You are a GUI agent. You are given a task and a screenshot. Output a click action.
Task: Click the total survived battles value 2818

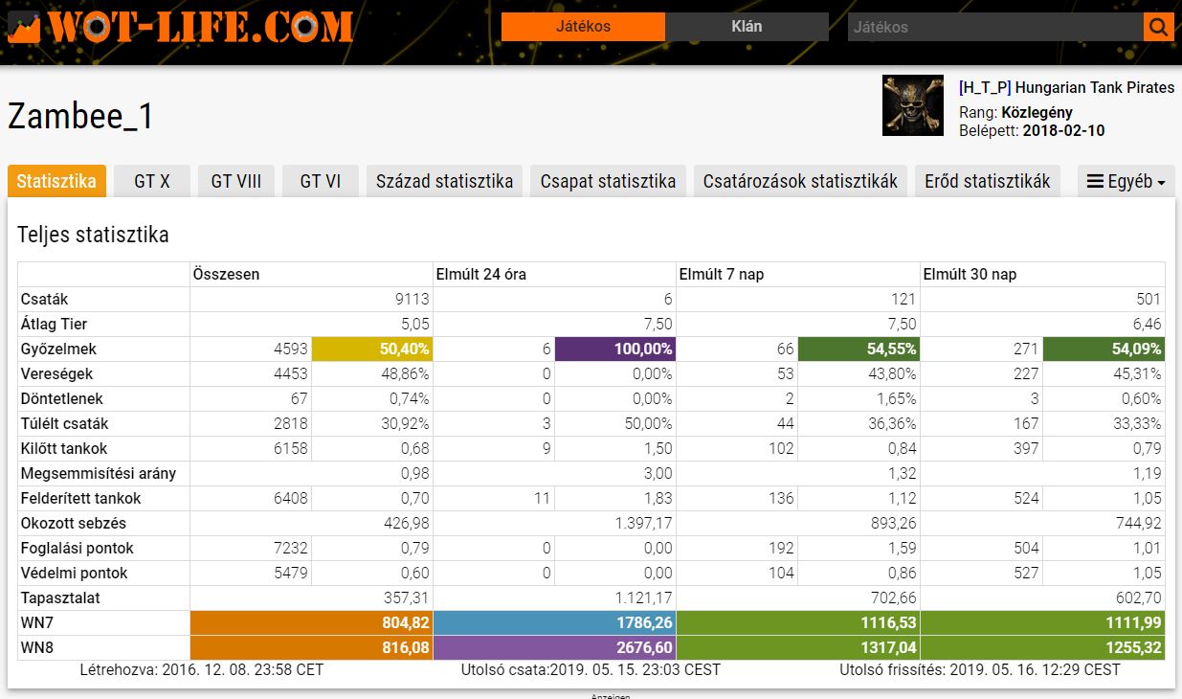290,424
